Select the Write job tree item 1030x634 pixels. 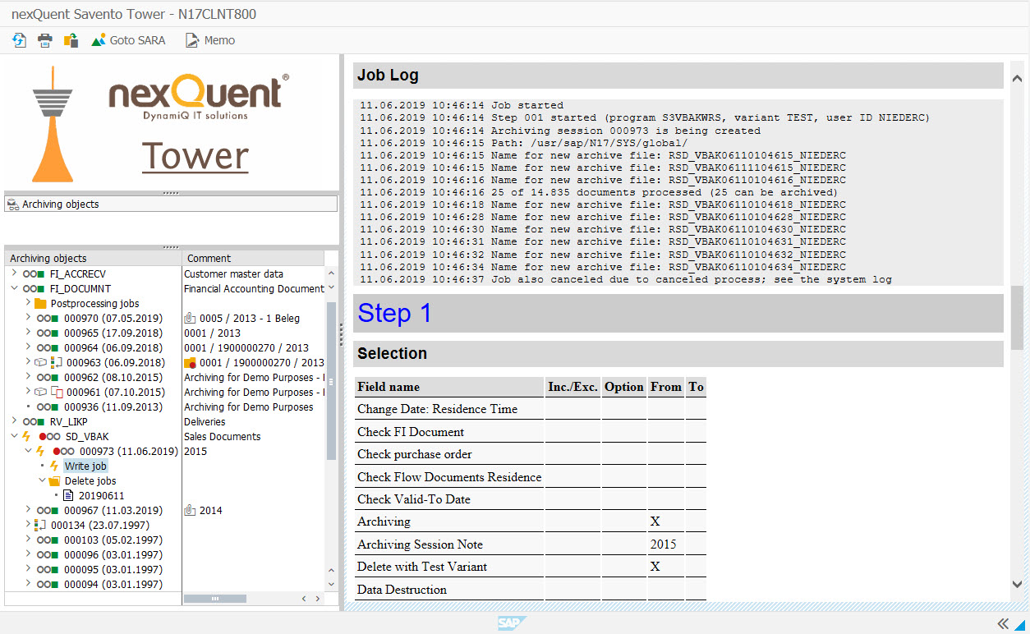86,466
